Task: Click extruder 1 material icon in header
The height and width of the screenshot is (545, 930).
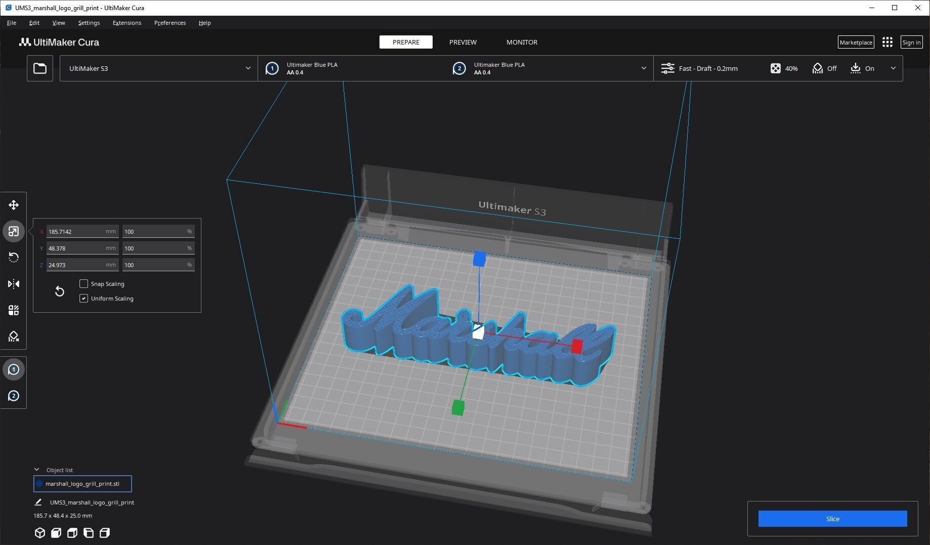Action: (x=272, y=68)
